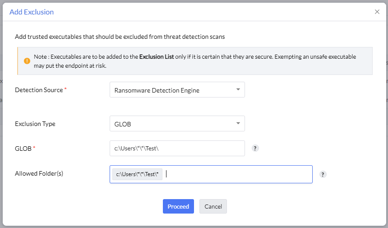Expand the Detection Source dropdown arrow
Viewport: 388px width, 228px height.
tap(238, 89)
